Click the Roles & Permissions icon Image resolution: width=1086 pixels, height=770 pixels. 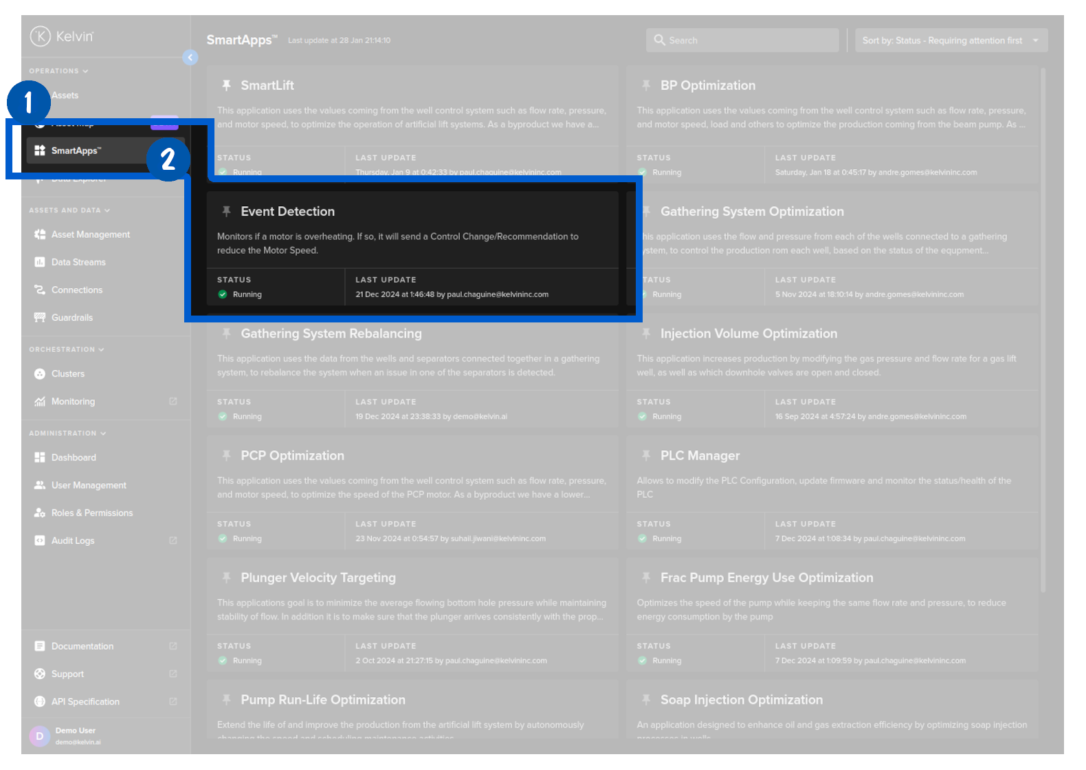tap(40, 513)
